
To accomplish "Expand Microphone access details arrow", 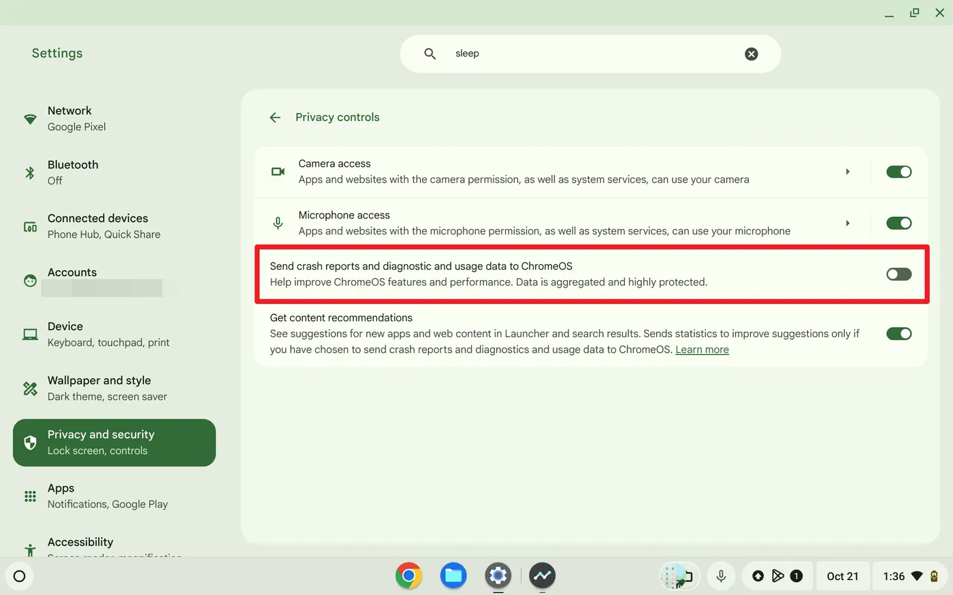I will pos(847,223).
